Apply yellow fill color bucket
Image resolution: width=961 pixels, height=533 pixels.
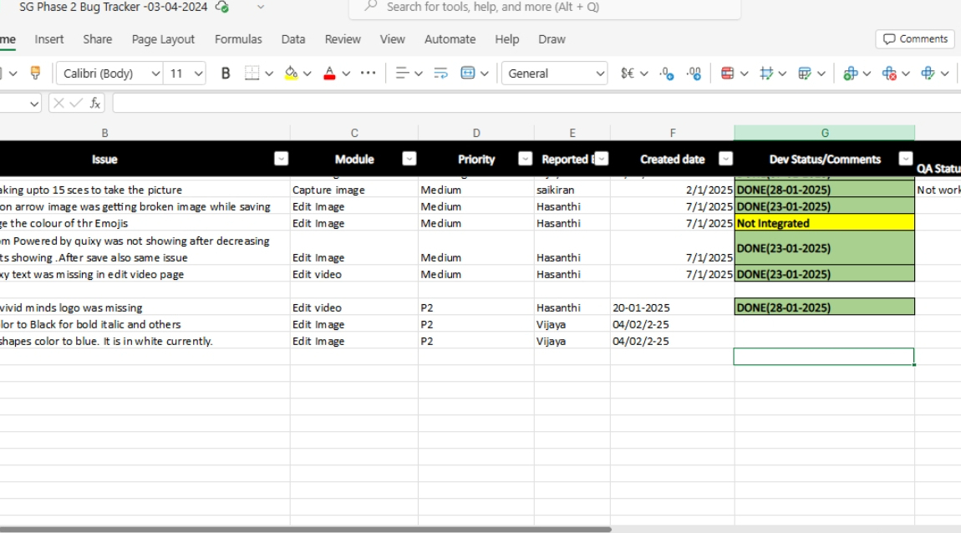pos(291,73)
